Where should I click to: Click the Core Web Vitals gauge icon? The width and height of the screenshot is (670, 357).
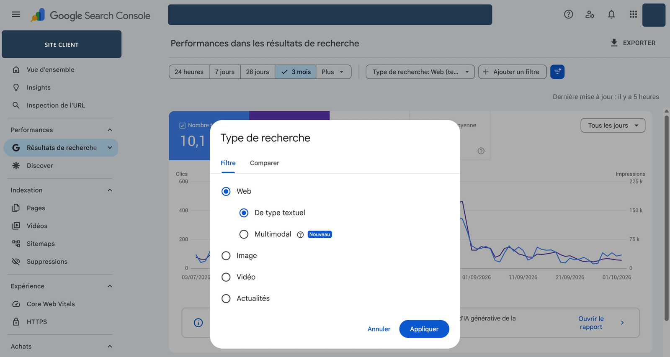coord(16,304)
